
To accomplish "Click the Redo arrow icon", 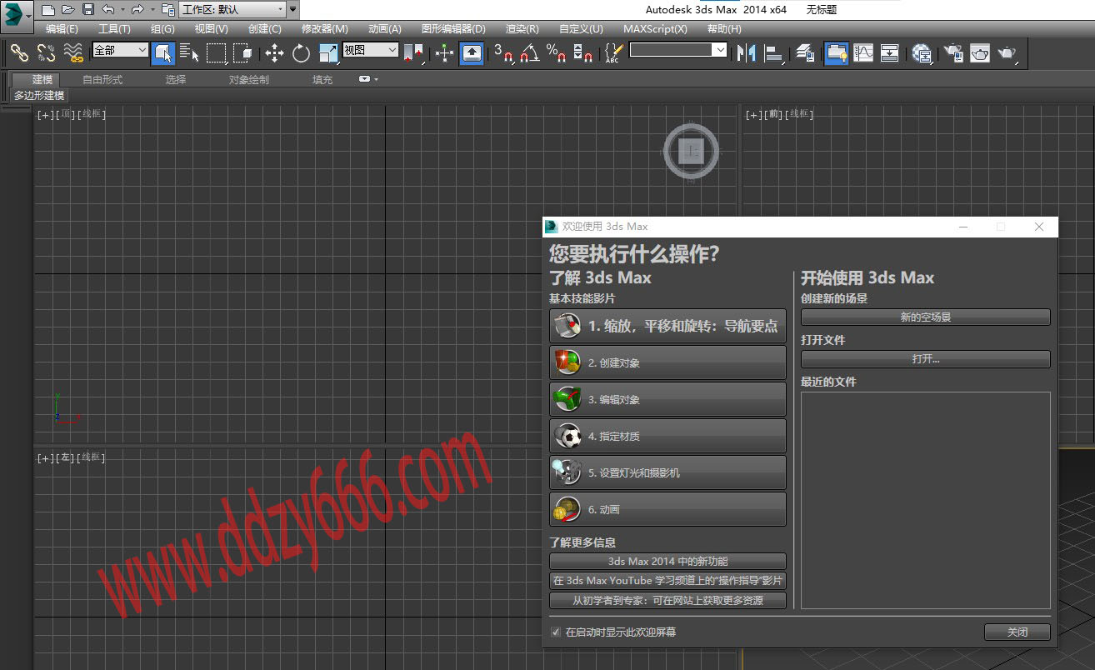I will click(x=137, y=10).
